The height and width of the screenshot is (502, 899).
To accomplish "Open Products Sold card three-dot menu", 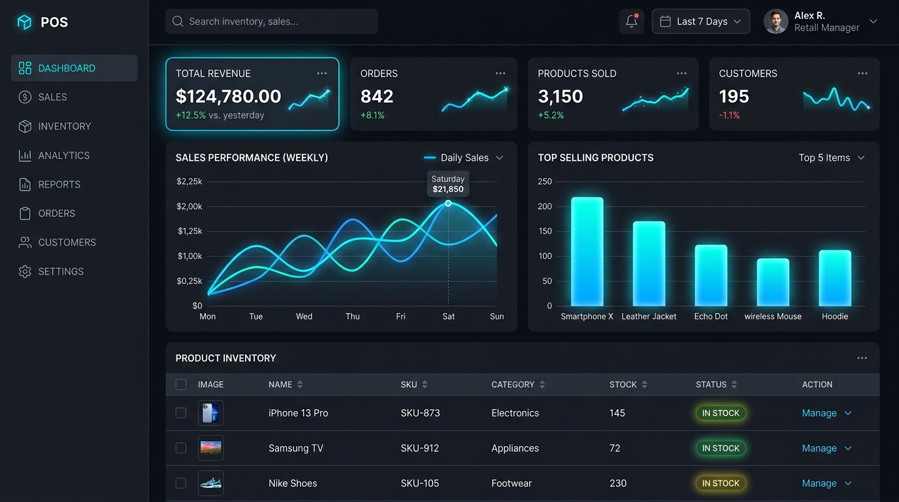I will (681, 73).
